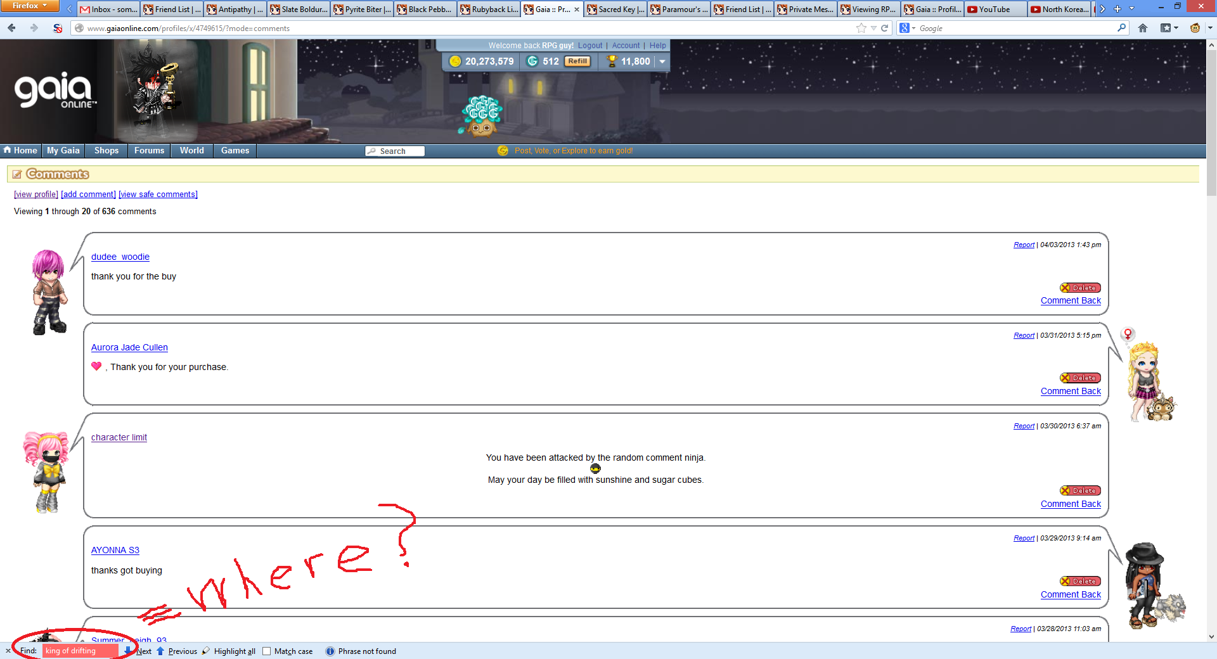Image resolution: width=1217 pixels, height=659 pixels.
Task: Click the monkey face add-on icon
Action: [x=1195, y=28]
